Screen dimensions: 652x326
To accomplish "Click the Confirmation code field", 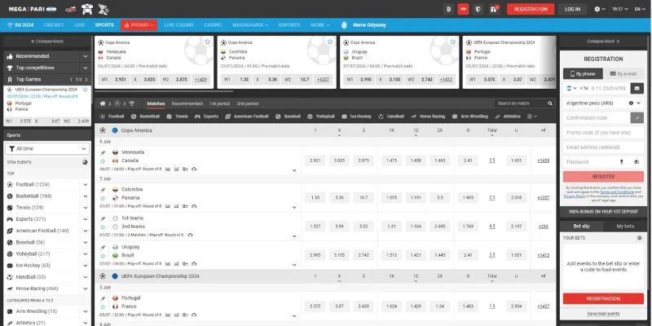I will 597,117.
